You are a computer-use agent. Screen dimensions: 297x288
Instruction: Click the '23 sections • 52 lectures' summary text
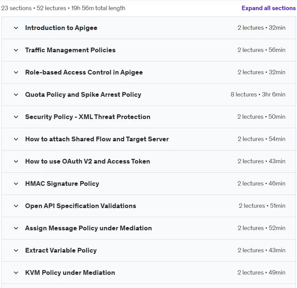coord(34,8)
